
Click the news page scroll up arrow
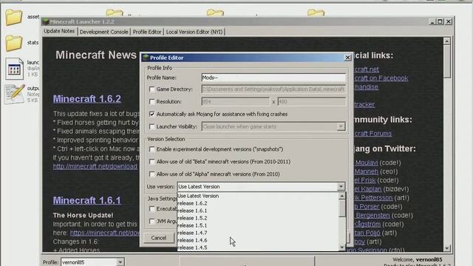pyautogui.click(x=447, y=41)
